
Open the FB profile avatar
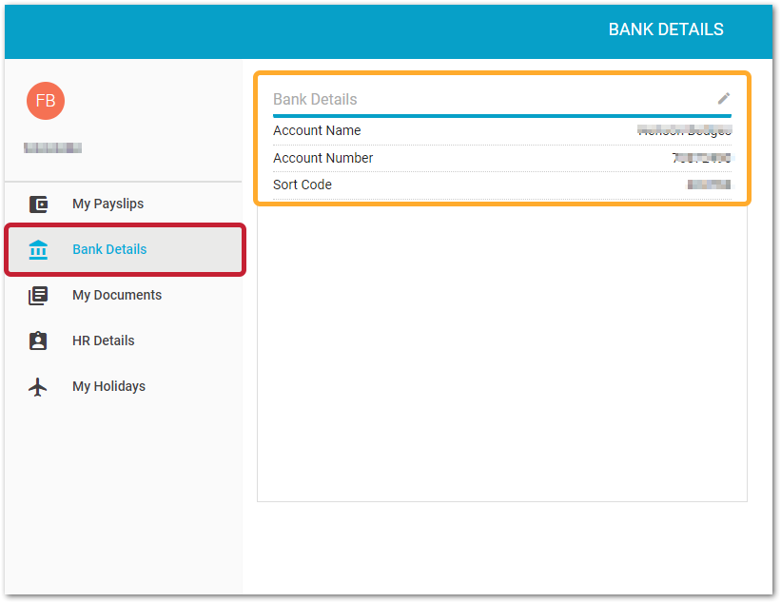(46, 100)
